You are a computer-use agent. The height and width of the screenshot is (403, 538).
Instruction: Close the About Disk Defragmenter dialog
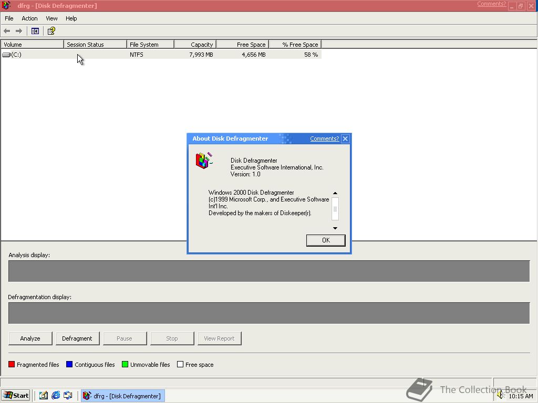click(x=345, y=139)
